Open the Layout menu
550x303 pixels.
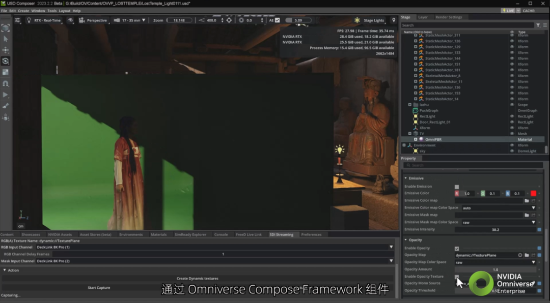[65, 11]
